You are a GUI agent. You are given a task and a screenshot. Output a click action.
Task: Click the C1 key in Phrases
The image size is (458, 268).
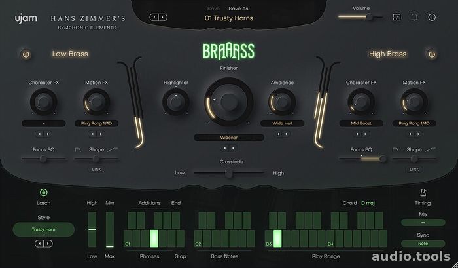point(128,239)
